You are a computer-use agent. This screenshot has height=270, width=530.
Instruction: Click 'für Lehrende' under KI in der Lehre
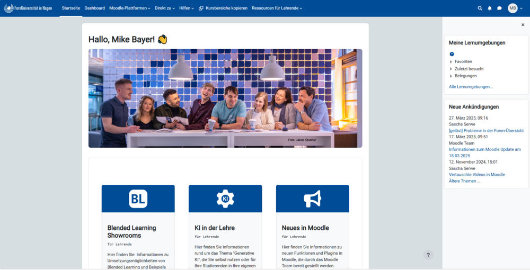(207, 237)
